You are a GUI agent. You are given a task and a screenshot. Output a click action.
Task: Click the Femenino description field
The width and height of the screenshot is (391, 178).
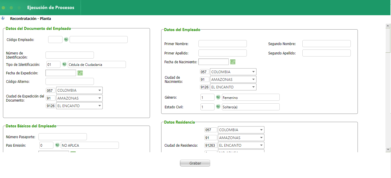pyautogui.click(x=251, y=97)
